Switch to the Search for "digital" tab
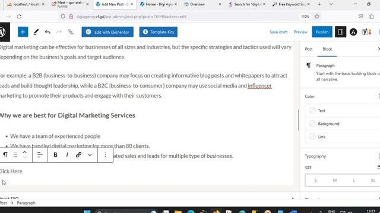Viewport: 380px width, 213px height. [x=247, y=4]
